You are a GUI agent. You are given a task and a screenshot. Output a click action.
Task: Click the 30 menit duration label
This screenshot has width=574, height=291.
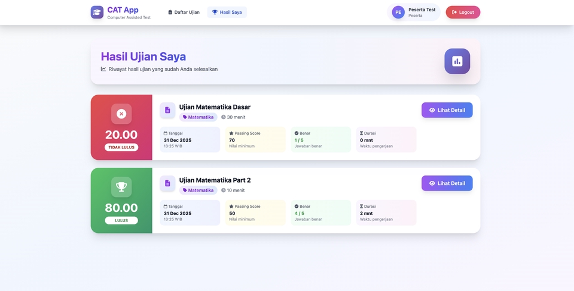click(233, 117)
